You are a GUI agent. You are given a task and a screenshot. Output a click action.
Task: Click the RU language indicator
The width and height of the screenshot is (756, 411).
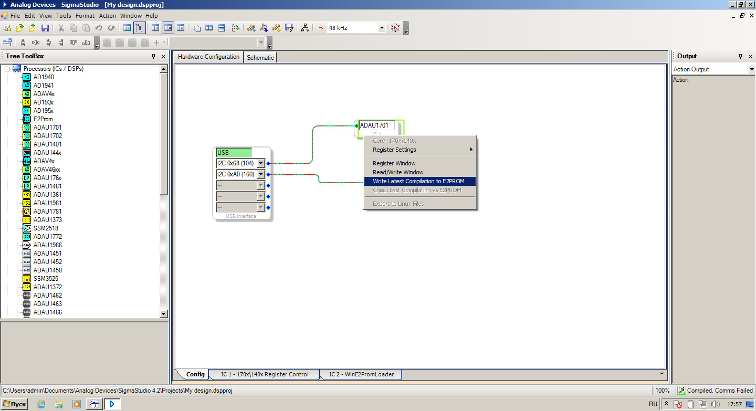[653, 404]
